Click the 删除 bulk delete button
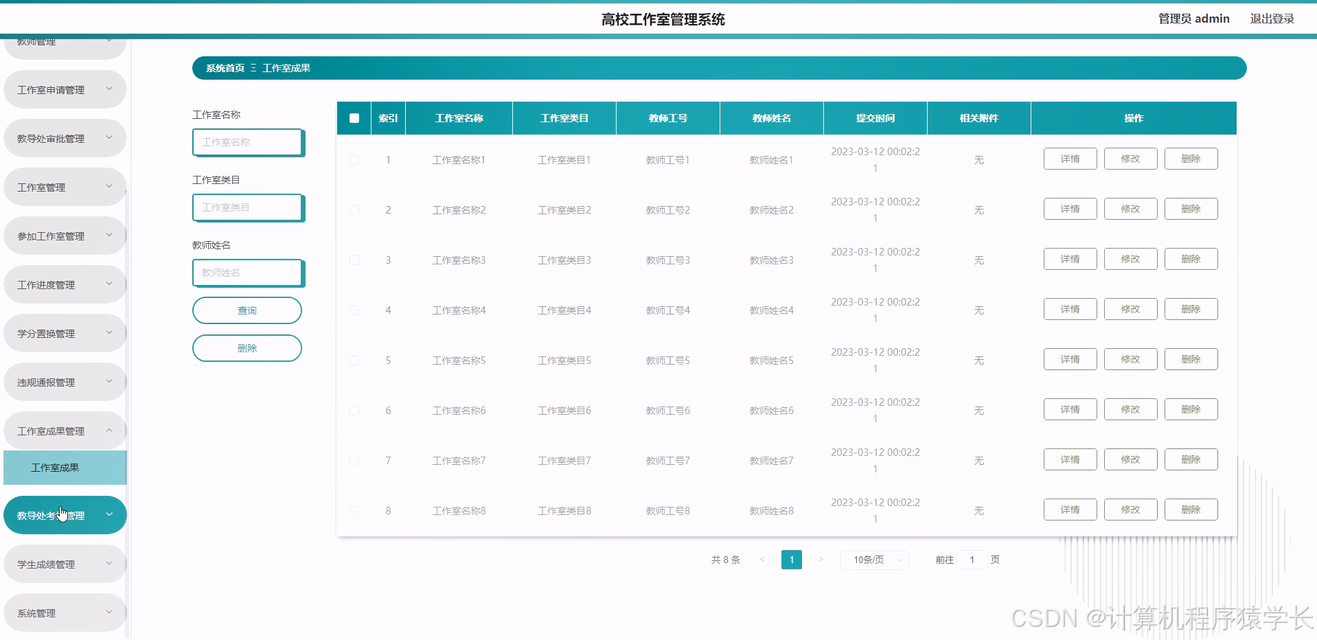The height and width of the screenshot is (640, 1317). (x=247, y=347)
